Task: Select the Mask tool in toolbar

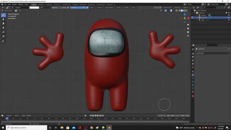Action: [x=3, y=36]
